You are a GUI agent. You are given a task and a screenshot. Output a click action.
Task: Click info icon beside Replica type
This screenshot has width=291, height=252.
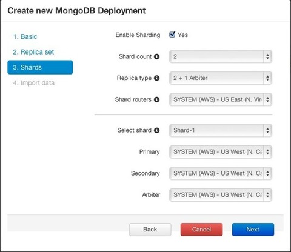point(156,78)
